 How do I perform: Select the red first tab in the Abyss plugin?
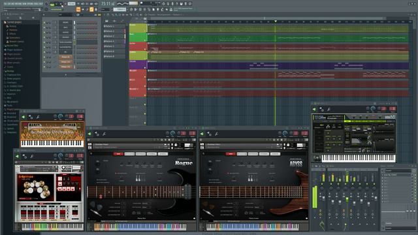pos(231,154)
